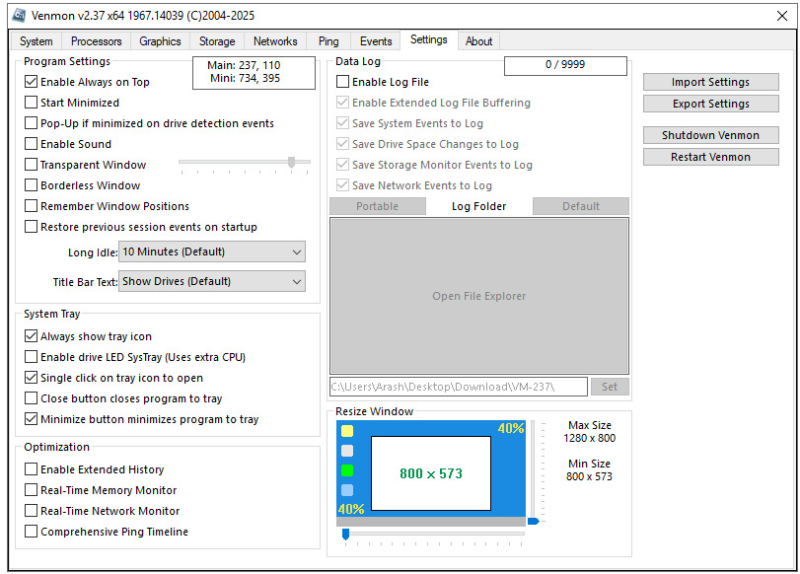800x574 pixels.
Task: Toggle Pop-Up if minimized on drive detection events
Action: click(32, 123)
